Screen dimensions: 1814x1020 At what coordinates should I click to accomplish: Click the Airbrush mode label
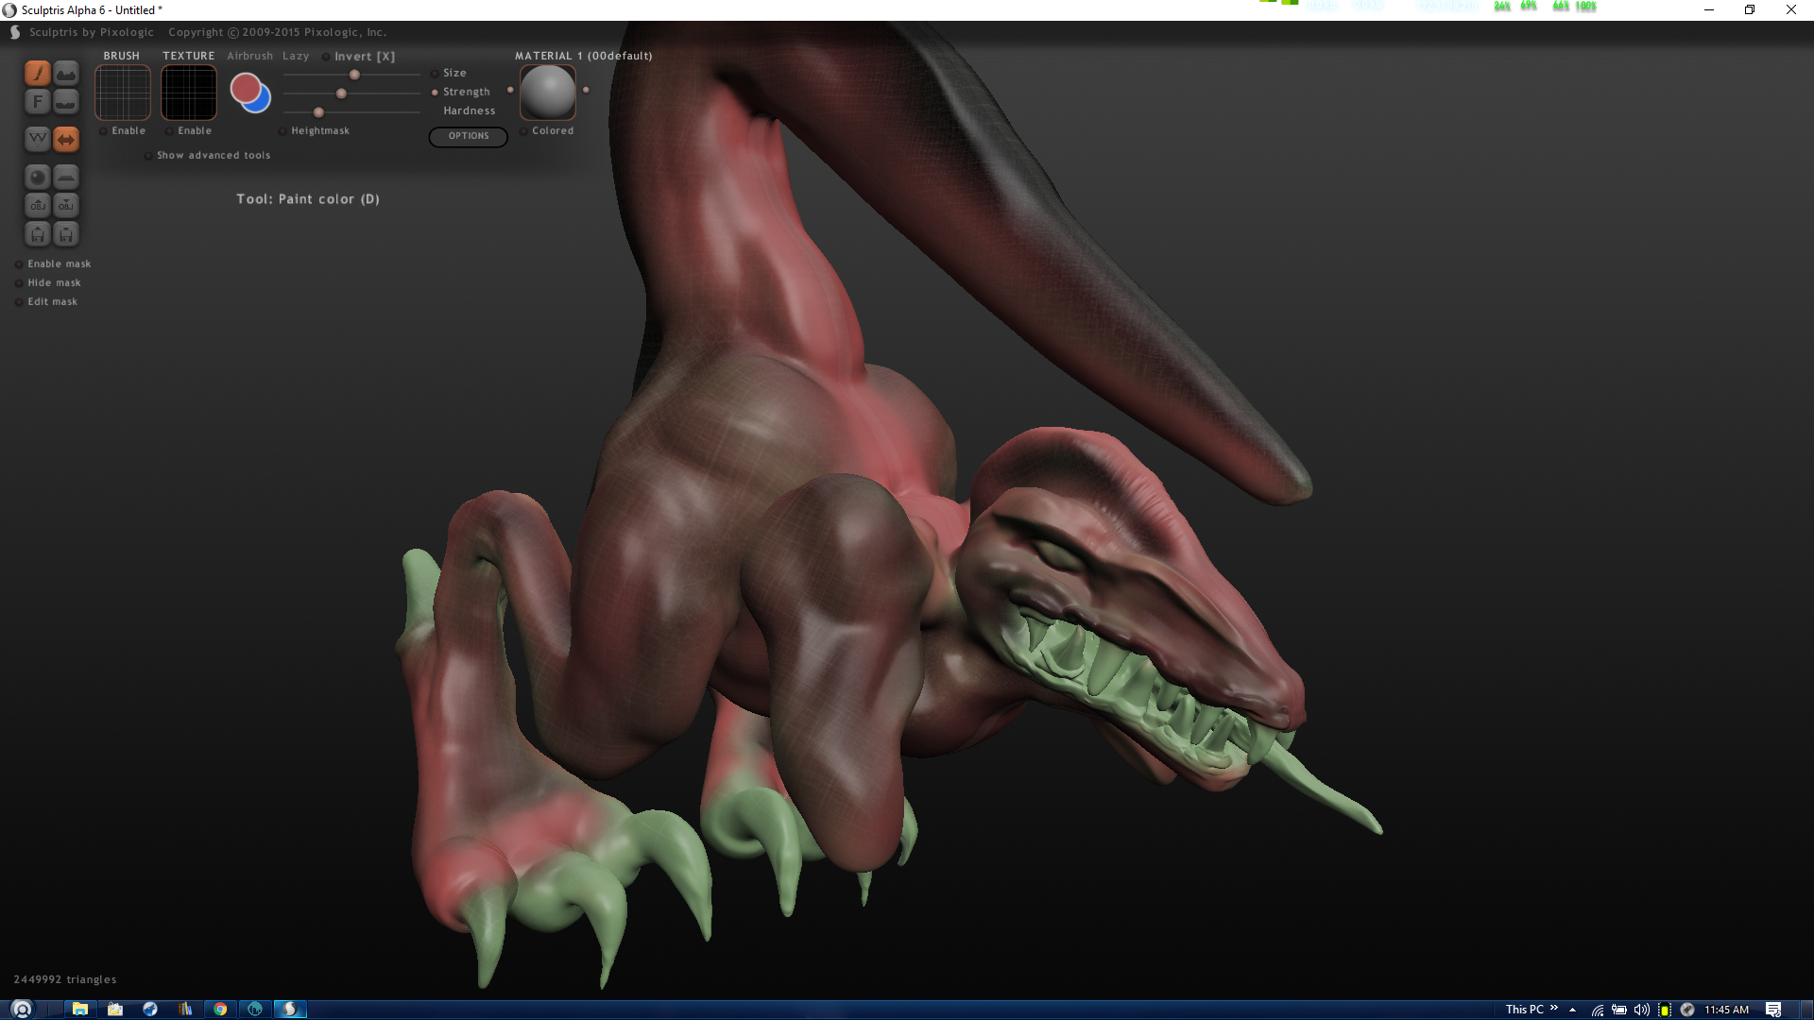[249, 56]
